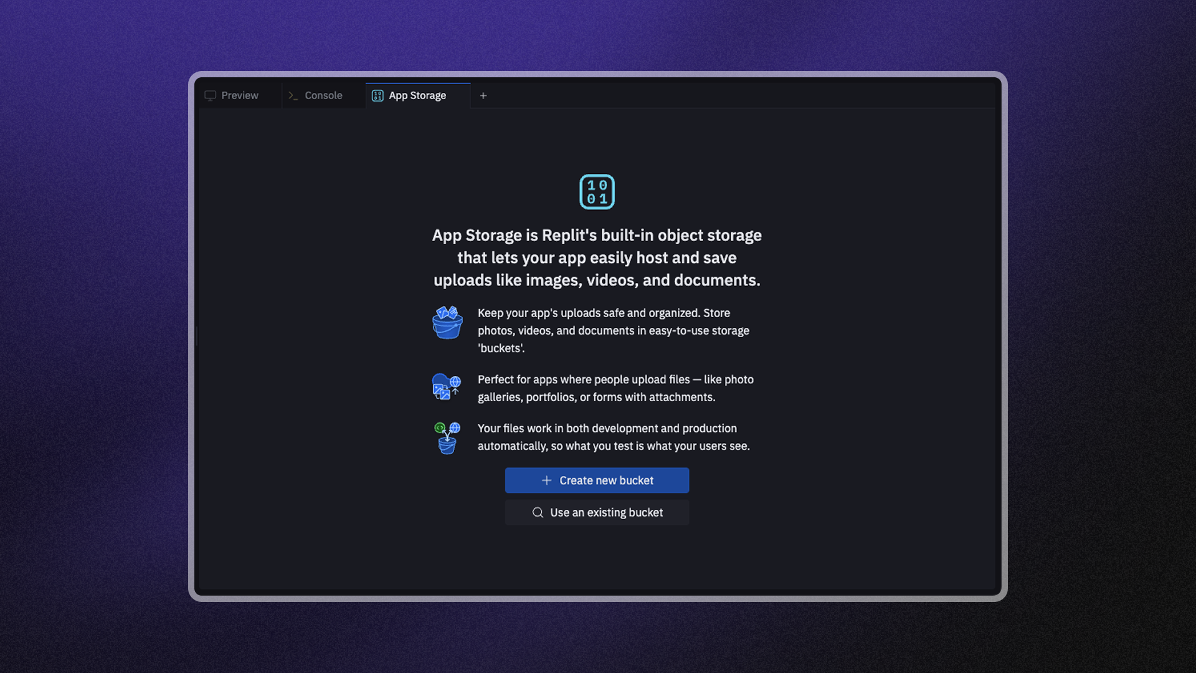Click the large App Storage binary logo

[597, 192]
